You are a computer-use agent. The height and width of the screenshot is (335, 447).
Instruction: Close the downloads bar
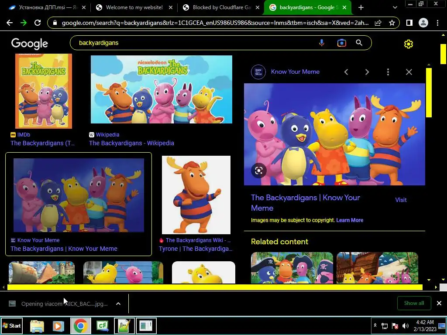439,303
